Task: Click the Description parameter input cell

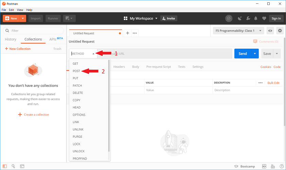Action: (x=248, y=90)
